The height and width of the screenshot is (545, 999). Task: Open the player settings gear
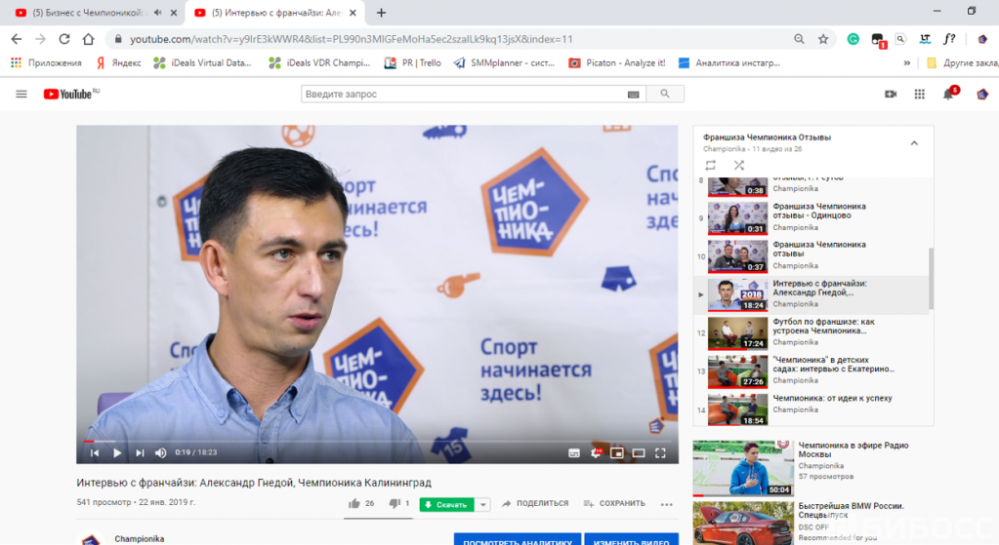596,452
